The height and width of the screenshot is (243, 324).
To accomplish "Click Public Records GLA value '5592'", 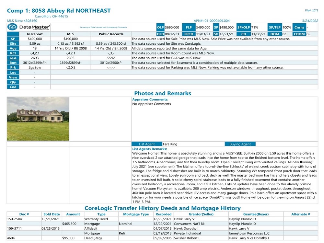I will point(111,58).
